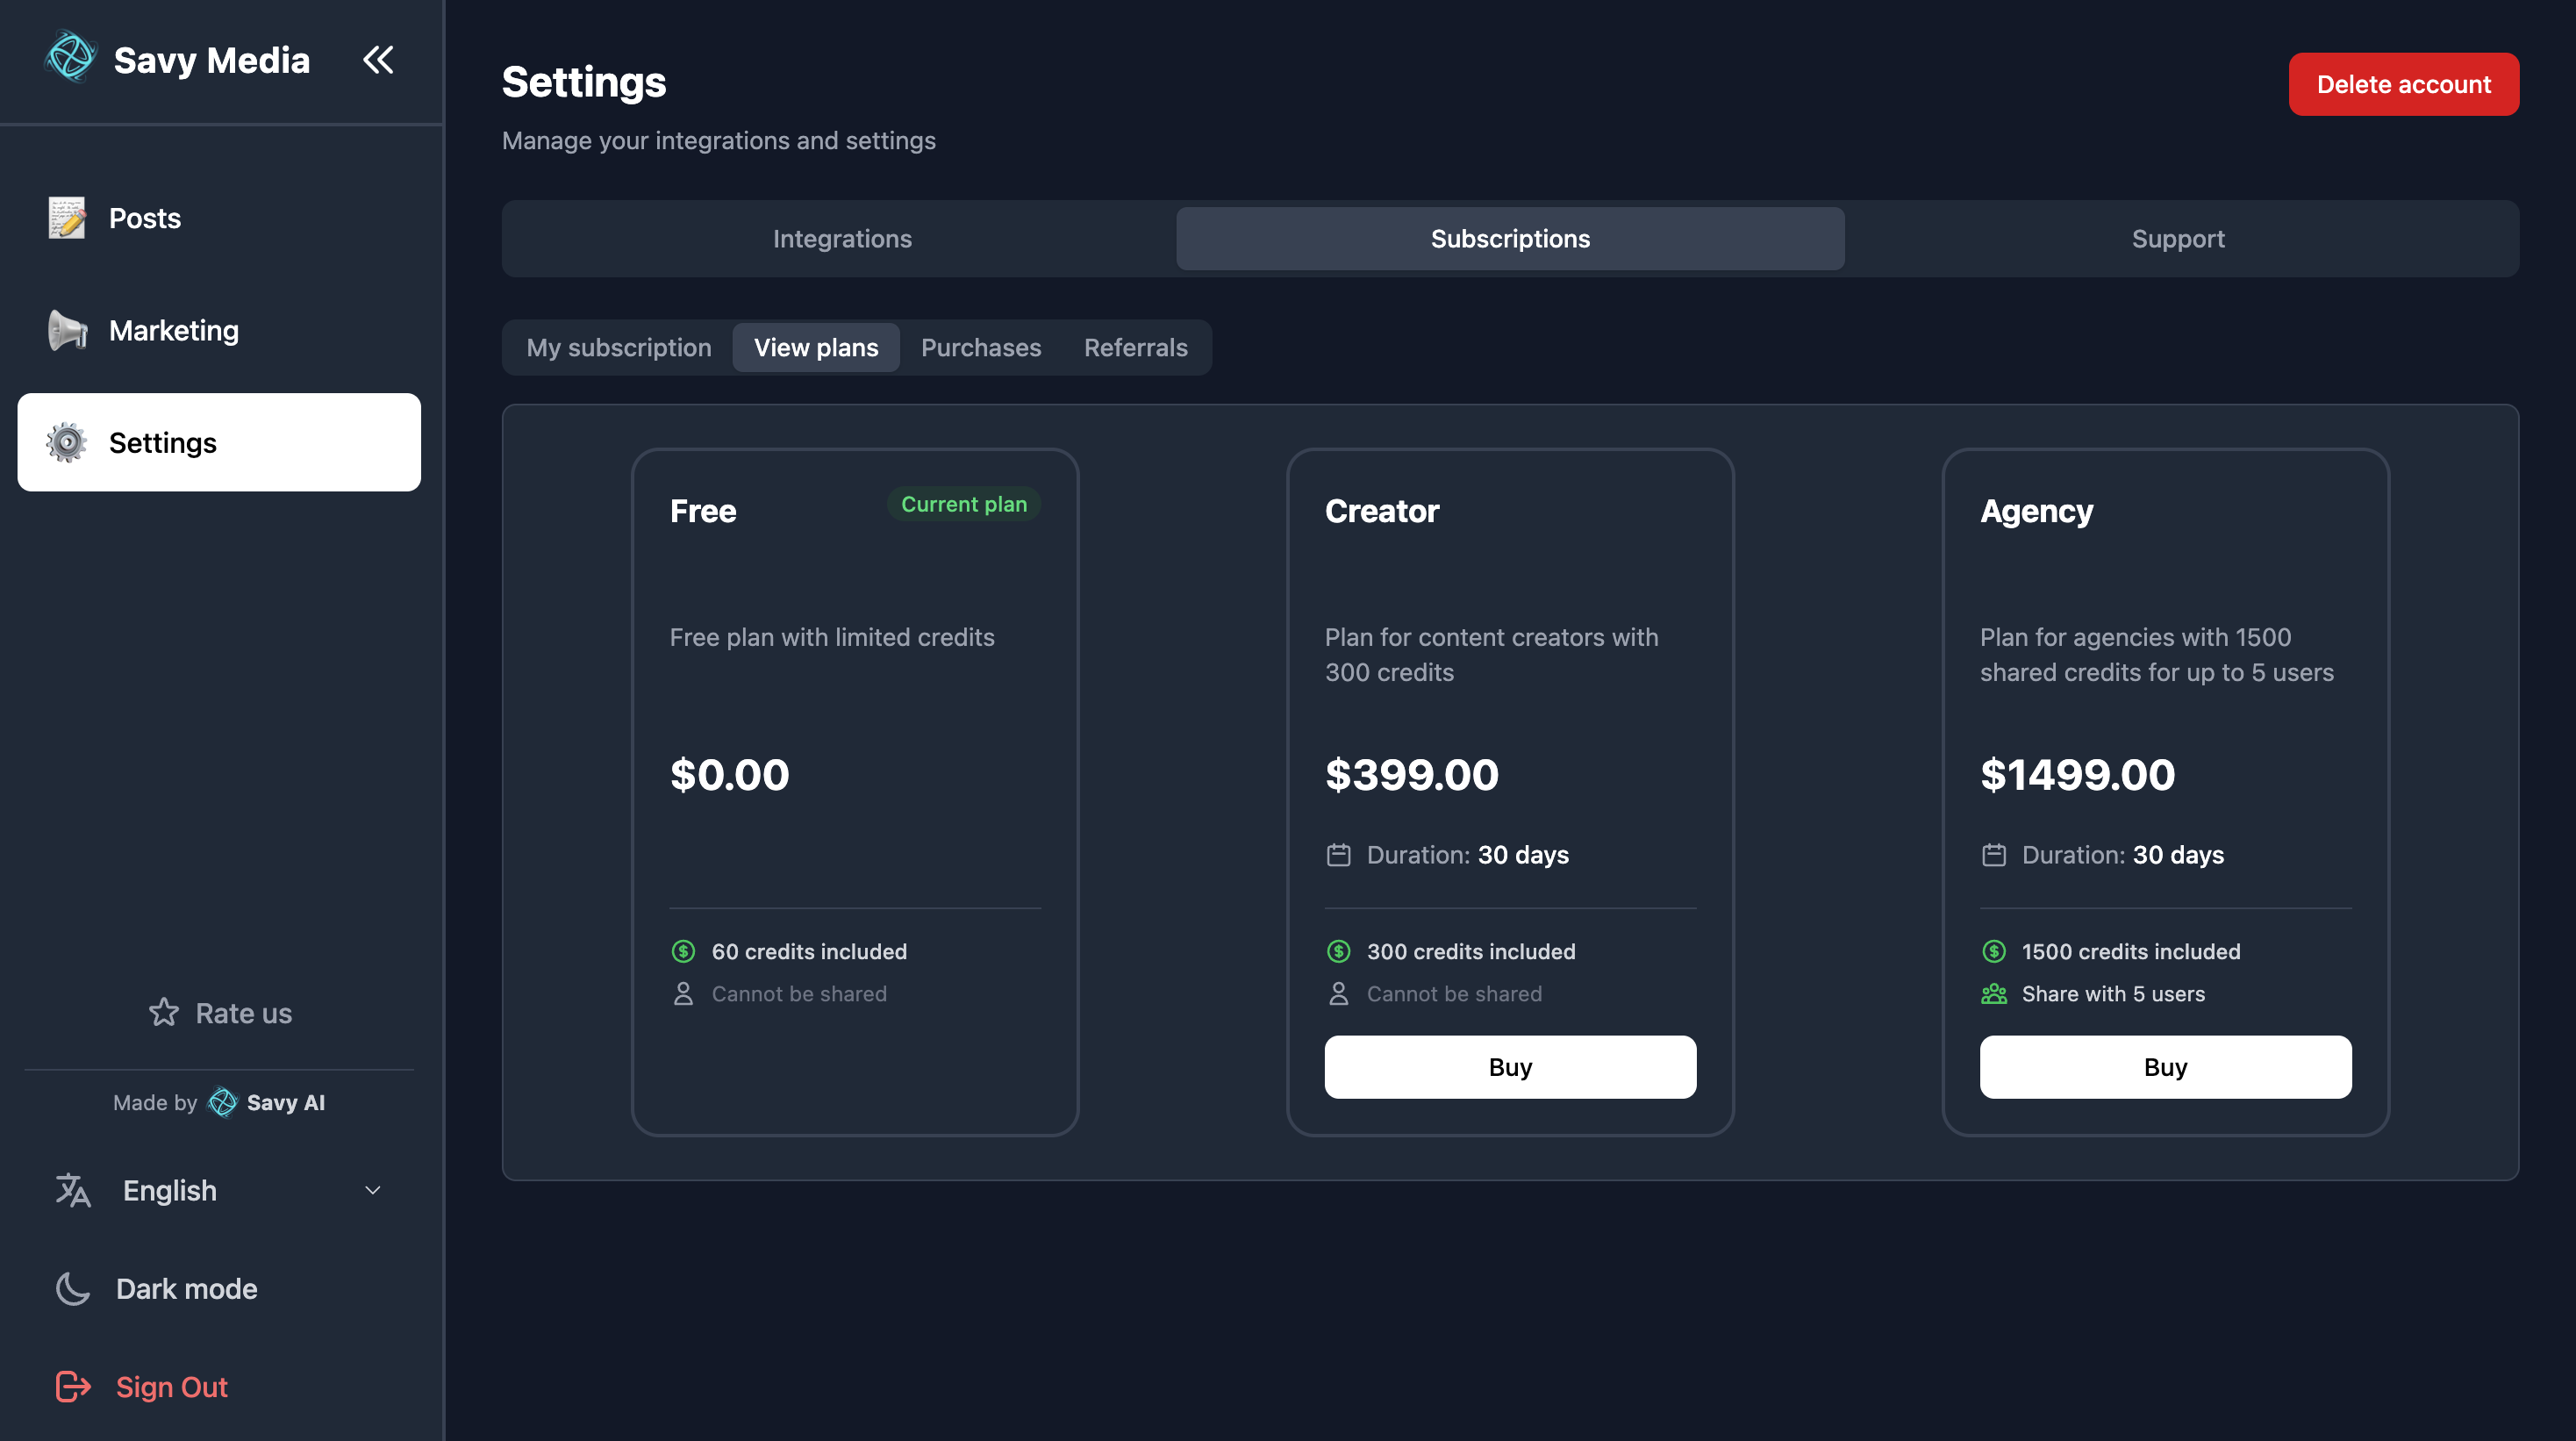Select the Posts notepad icon

click(x=65, y=218)
